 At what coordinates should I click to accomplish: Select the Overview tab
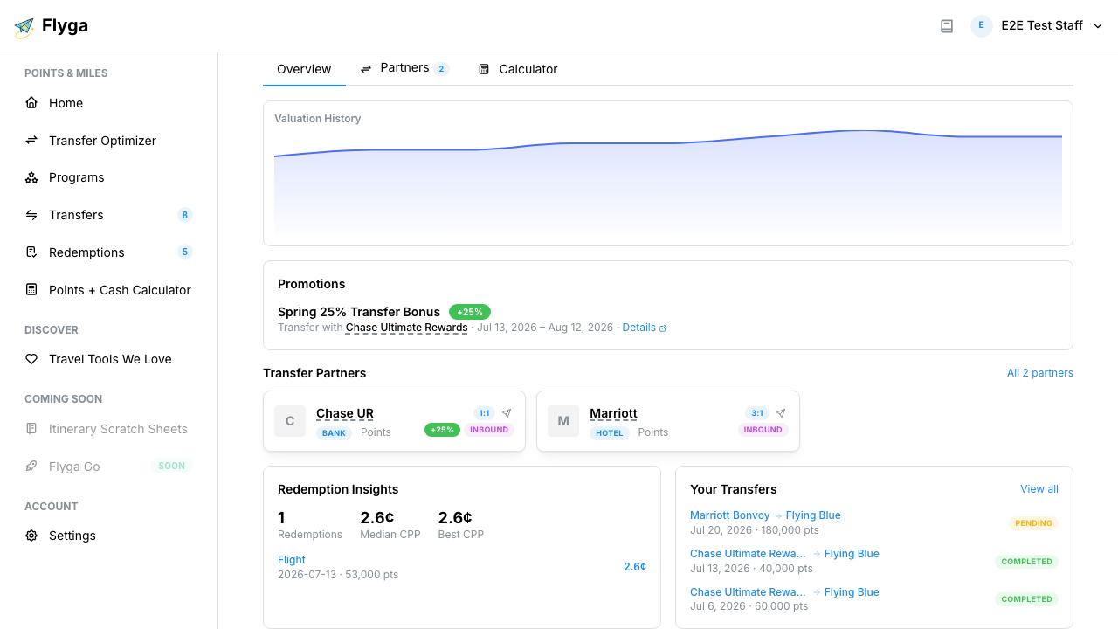click(304, 69)
